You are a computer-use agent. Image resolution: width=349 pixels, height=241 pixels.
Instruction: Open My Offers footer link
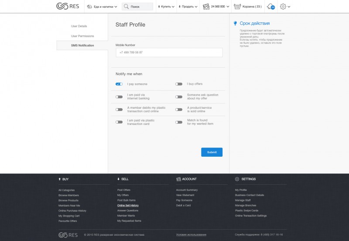pos(123,195)
